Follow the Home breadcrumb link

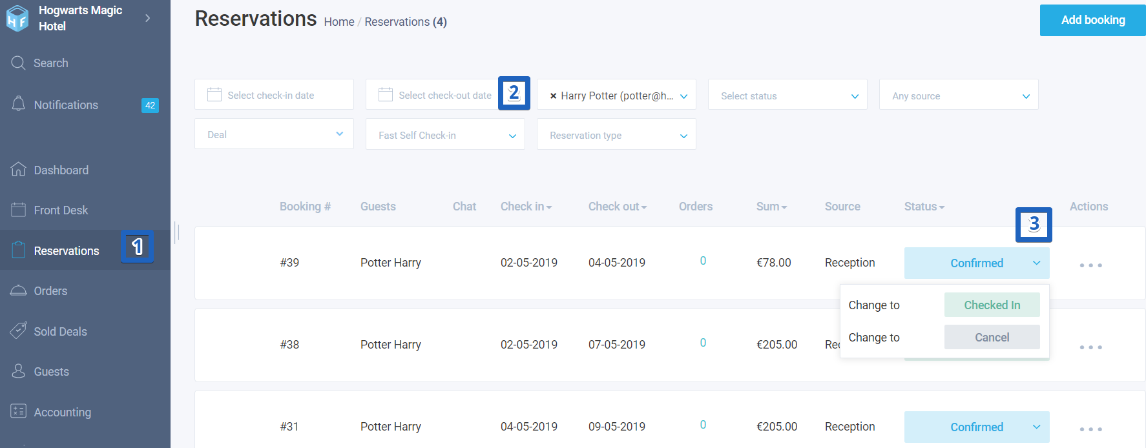[x=339, y=22]
